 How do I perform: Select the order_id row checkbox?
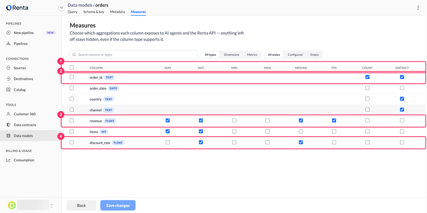tap(72, 77)
